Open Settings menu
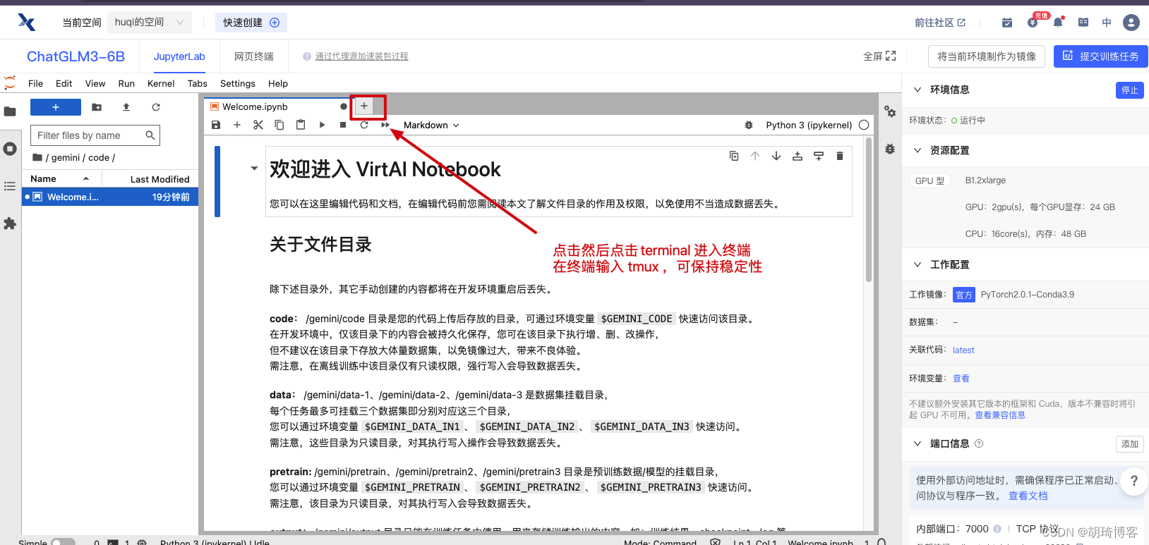The image size is (1149, 545). coord(238,83)
